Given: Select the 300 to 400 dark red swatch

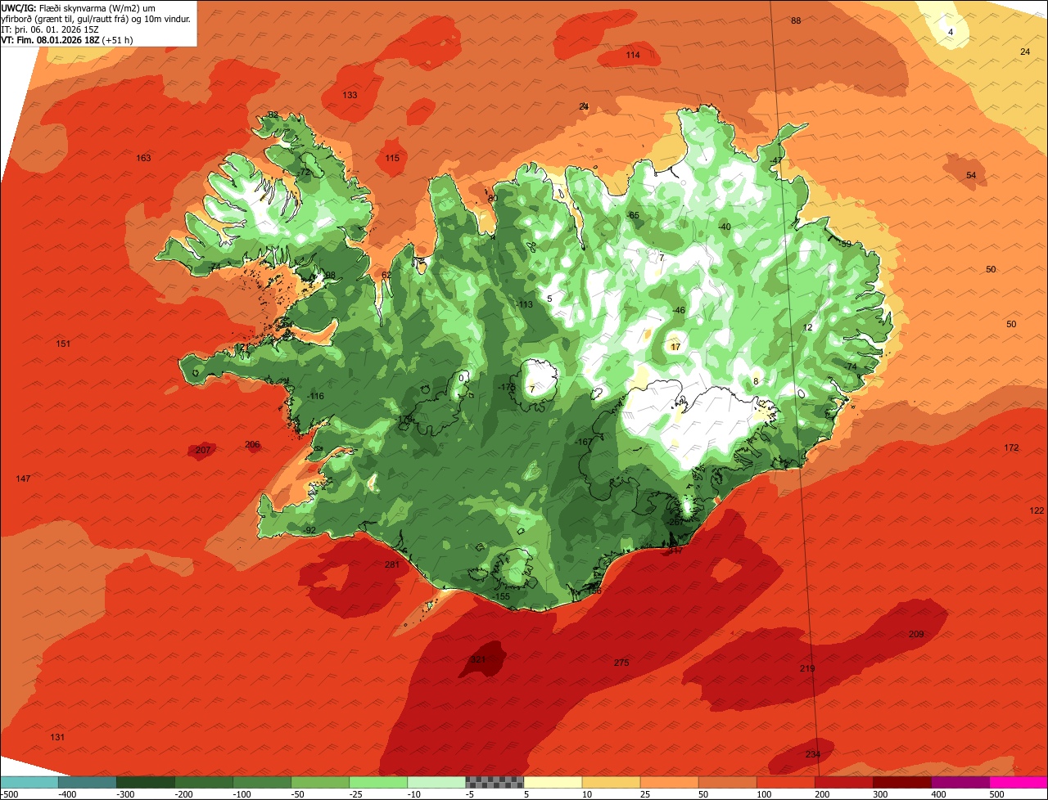Looking at the screenshot, I should click(x=901, y=782).
